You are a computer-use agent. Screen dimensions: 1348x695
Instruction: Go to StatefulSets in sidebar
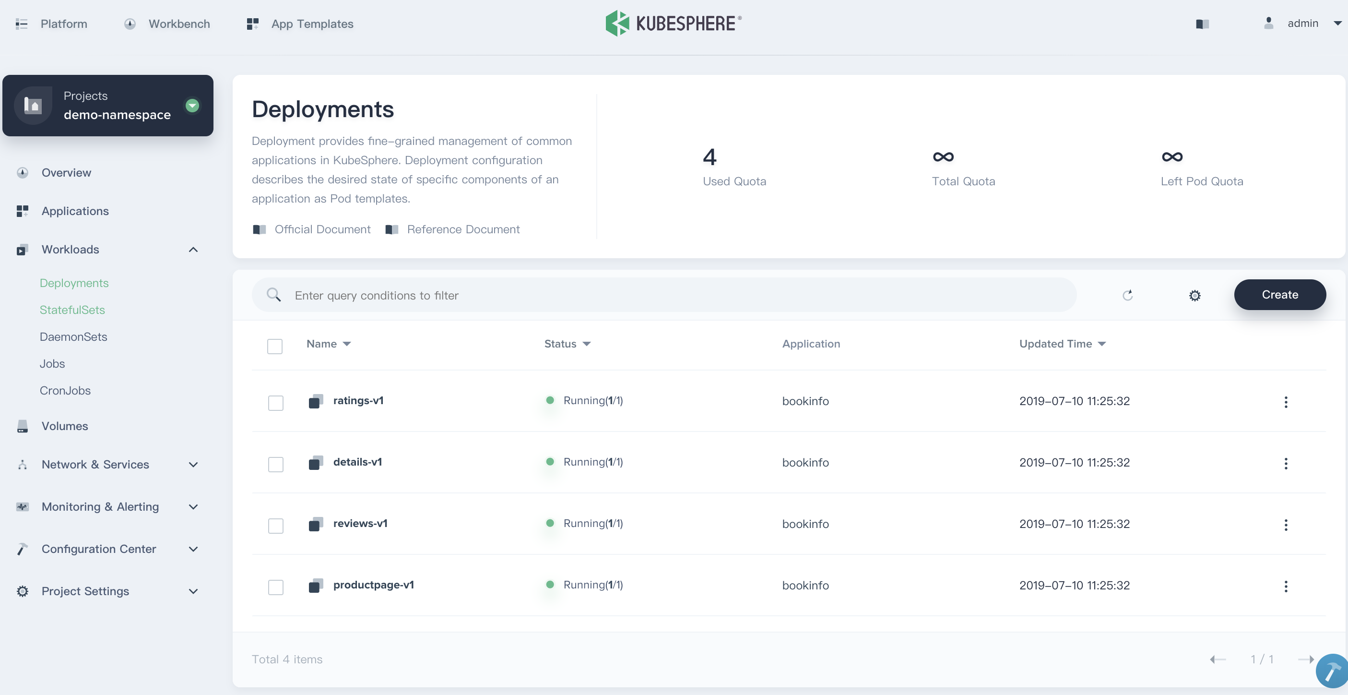pos(72,310)
